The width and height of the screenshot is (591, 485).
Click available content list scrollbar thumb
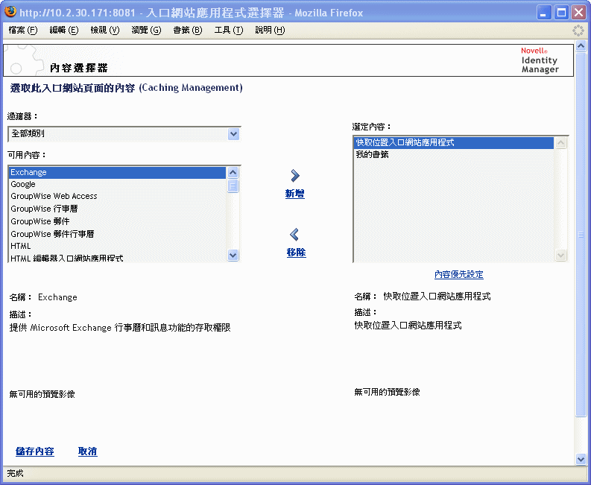click(233, 186)
